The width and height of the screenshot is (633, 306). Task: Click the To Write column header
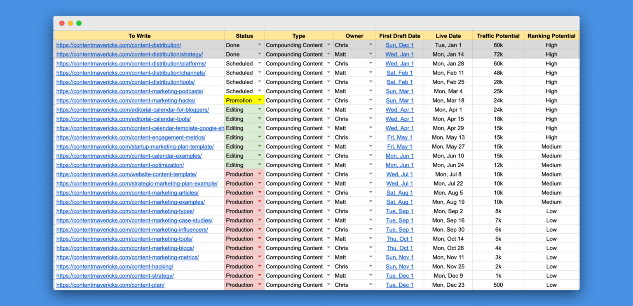click(140, 36)
